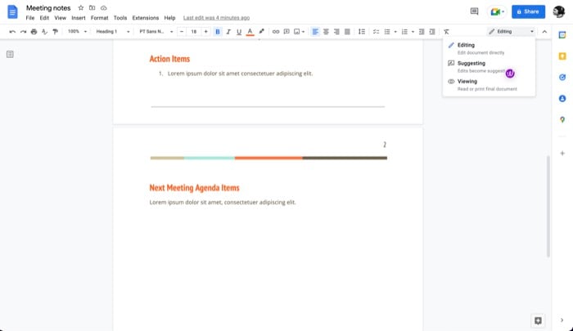
Task: Open the Format menu
Action: point(99,18)
